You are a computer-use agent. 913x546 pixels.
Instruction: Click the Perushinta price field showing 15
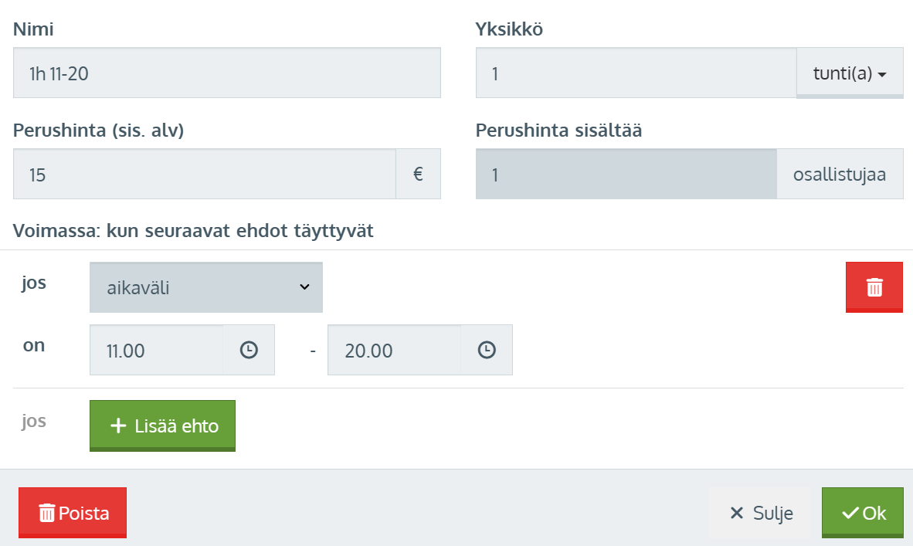[x=205, y=174]
